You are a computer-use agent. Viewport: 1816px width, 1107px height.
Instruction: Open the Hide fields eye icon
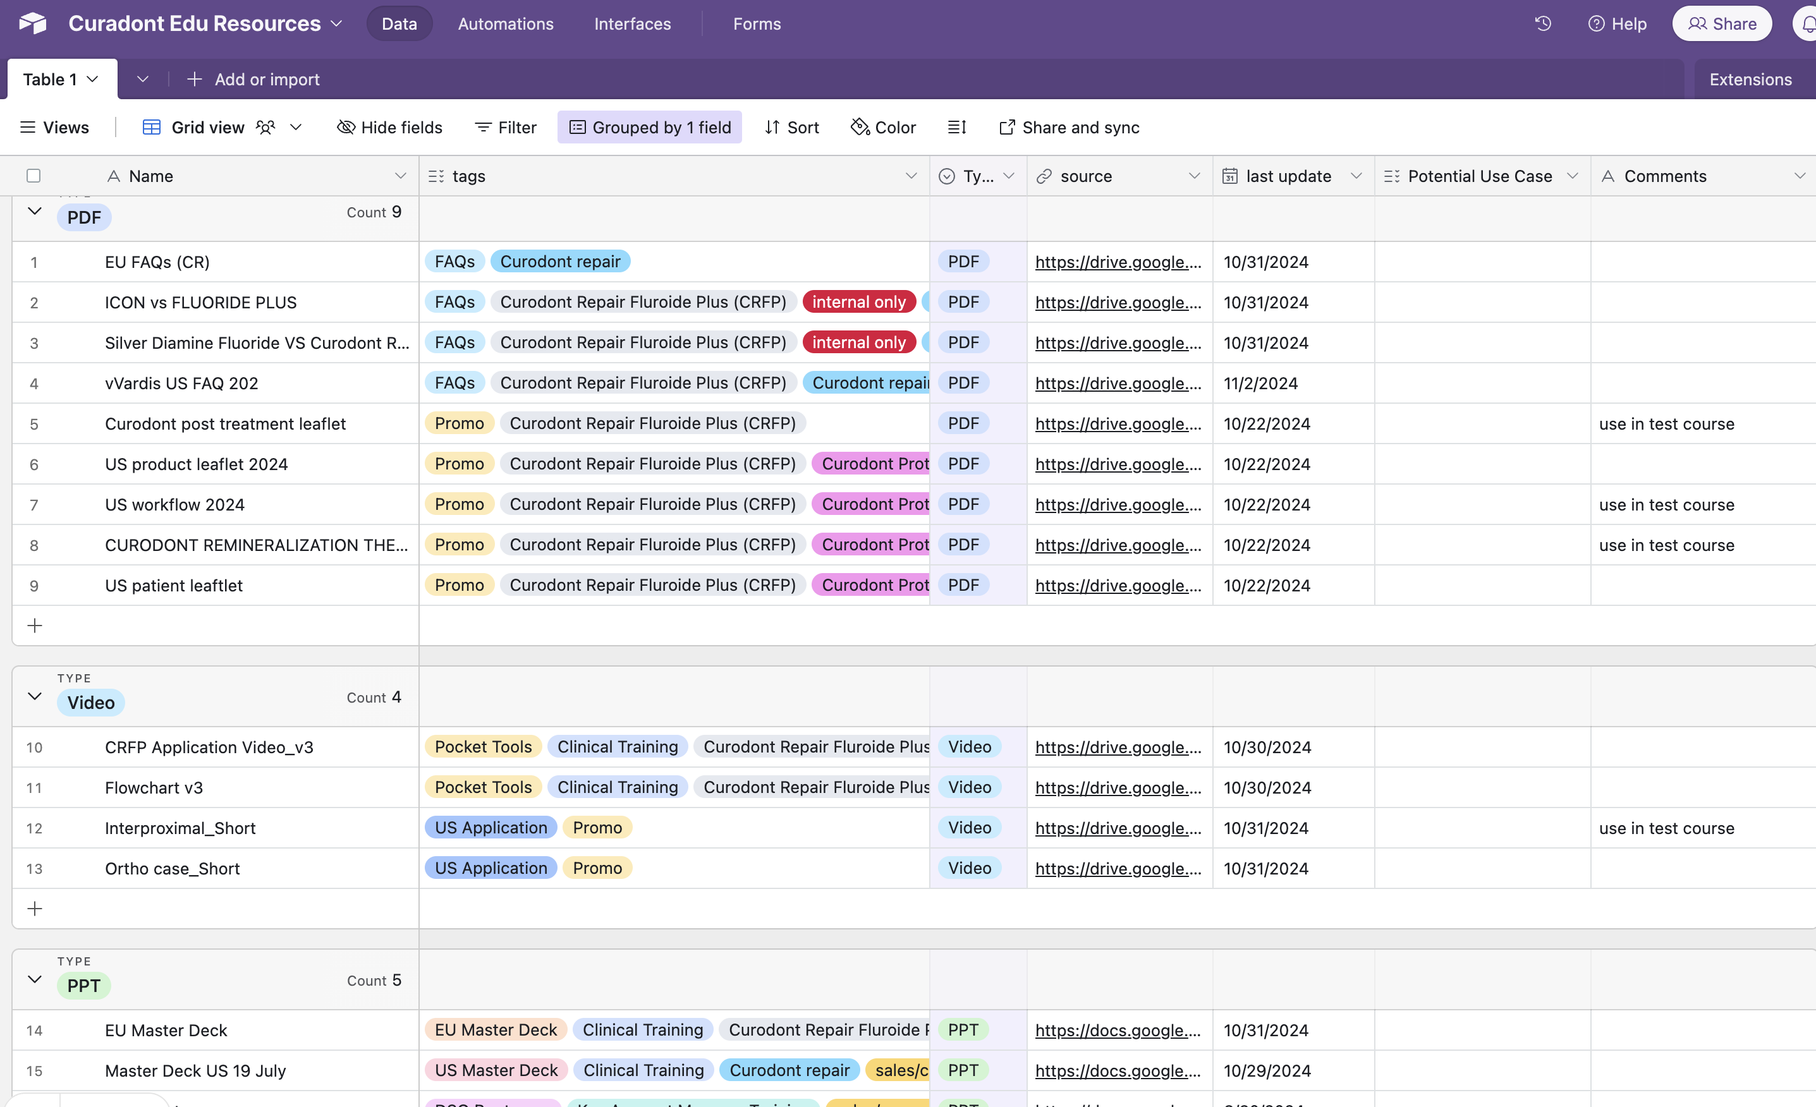[x=346, y=128]
